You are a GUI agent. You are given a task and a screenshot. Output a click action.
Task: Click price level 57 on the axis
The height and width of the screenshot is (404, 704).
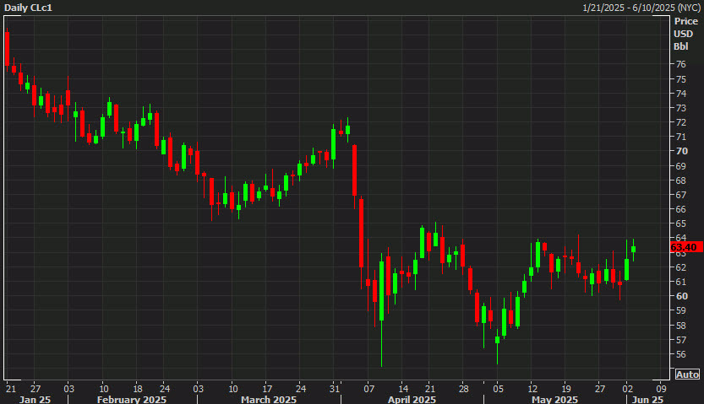coord(680,340)
